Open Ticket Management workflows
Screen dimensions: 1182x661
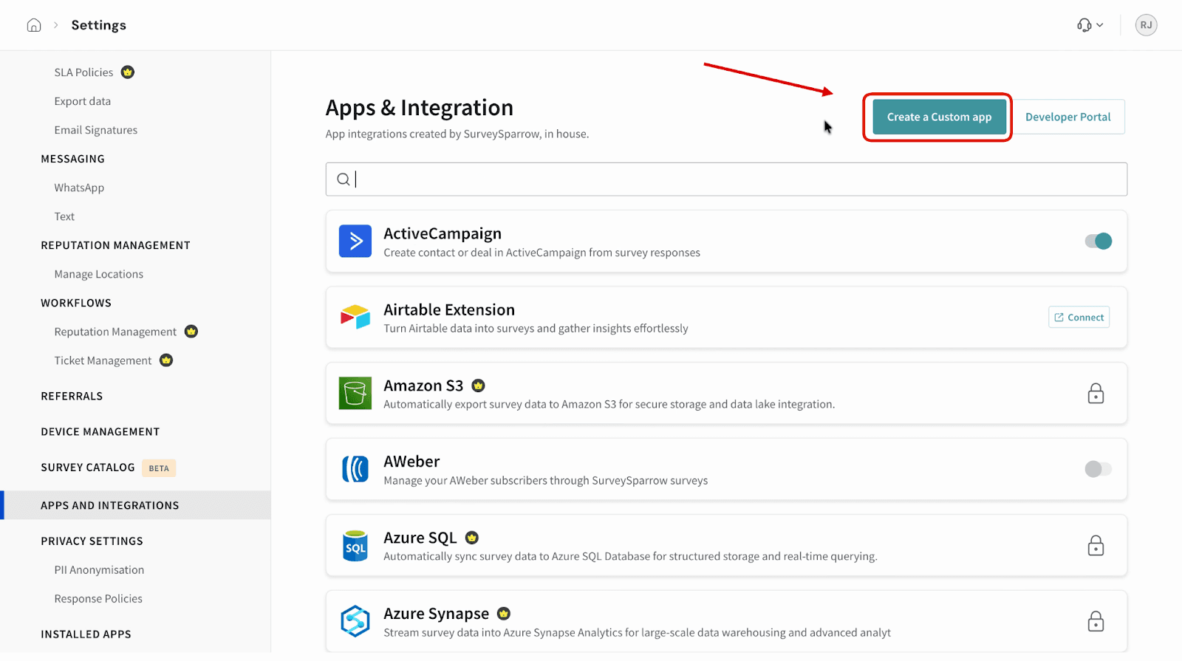103,360
